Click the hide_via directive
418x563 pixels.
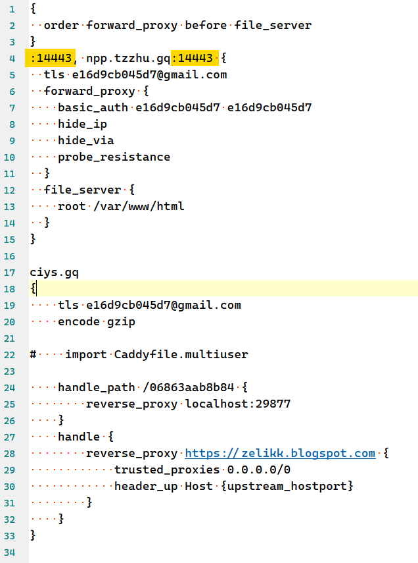(85, 140)
